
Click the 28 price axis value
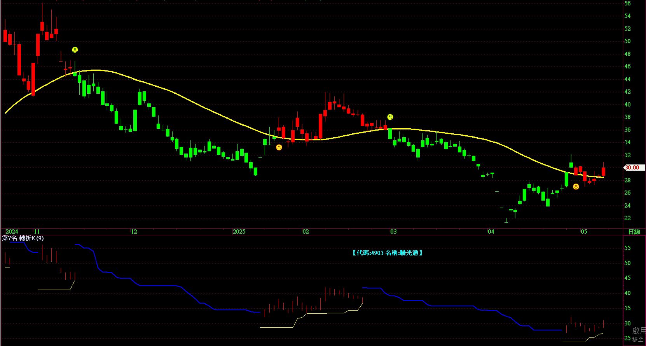click(x=627, y=180)
